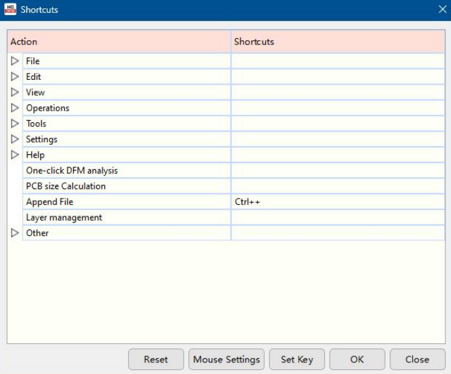Viewport: 451px width, 374px height.
Task: Expand the Edit category arrow
Action: click(15, 76)
